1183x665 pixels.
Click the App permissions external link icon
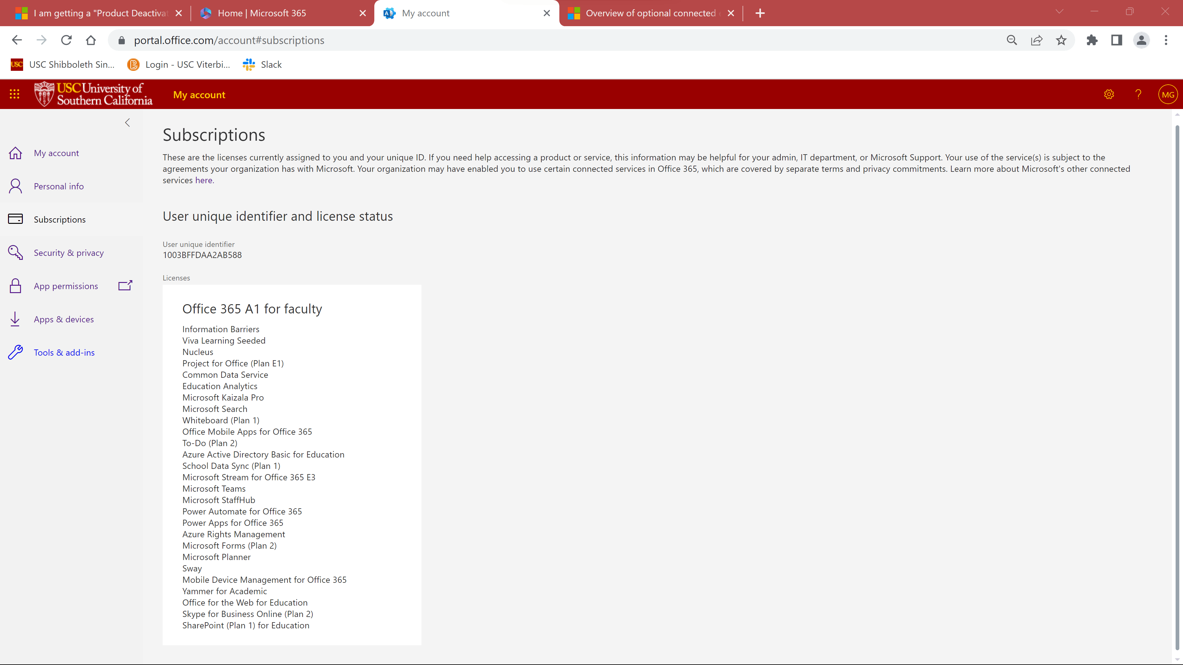click(125, 285)
